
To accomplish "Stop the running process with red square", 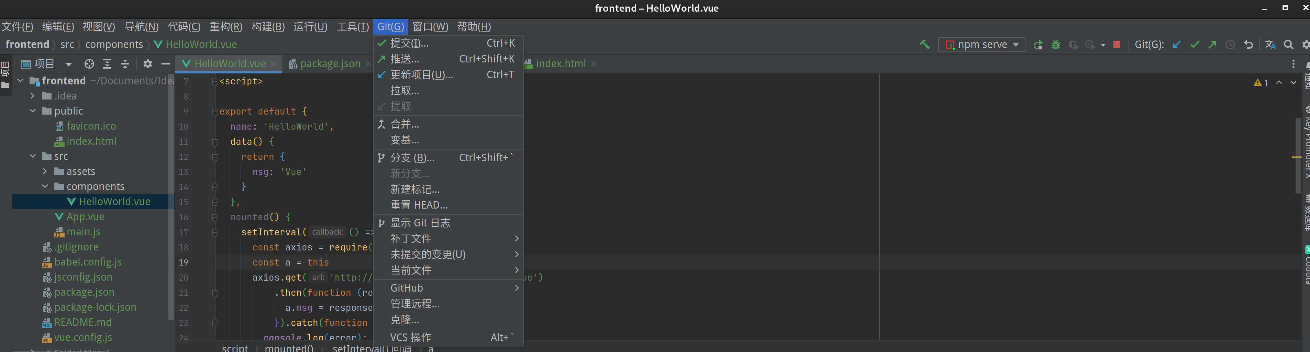I will click(x=1117, y=45).
